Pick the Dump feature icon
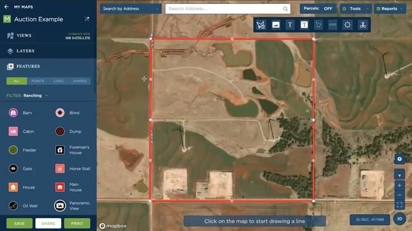This screenshot has height=231, width=412. click(x=60, y=132)
